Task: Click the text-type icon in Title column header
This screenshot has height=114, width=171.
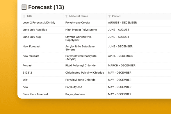Action: pyautogui.click(x=24, y=16)
